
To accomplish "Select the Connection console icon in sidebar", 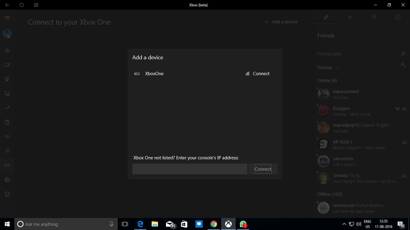I will (7, 165).
